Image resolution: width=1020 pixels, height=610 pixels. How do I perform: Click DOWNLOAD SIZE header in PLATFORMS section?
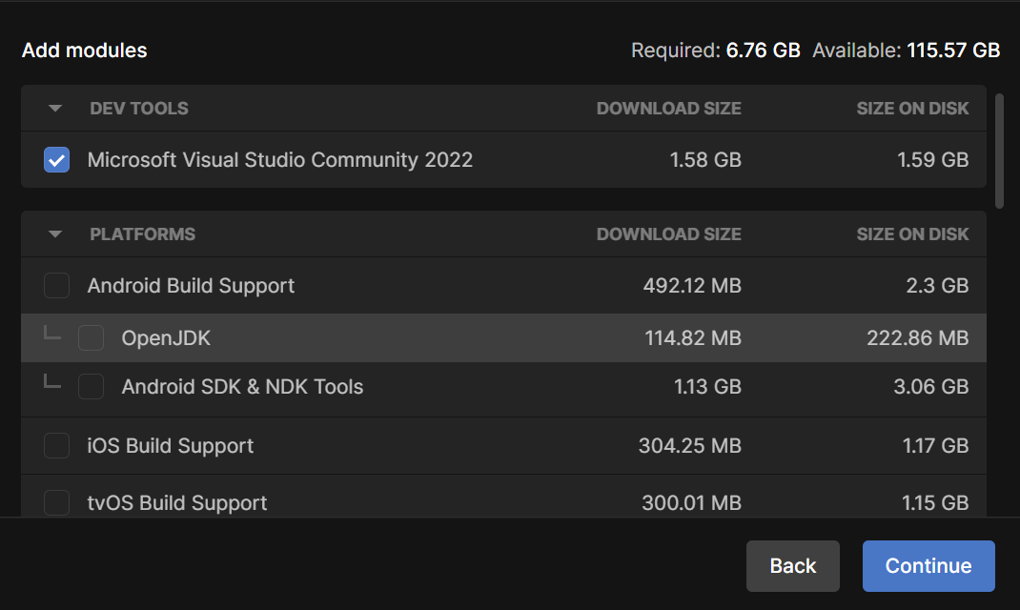(x=669, y=234)
